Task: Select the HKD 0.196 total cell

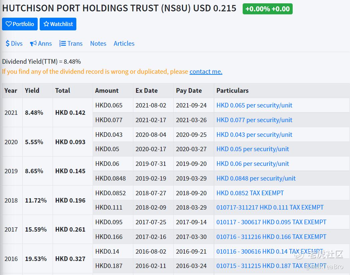Action: click(x=73, y=200)
